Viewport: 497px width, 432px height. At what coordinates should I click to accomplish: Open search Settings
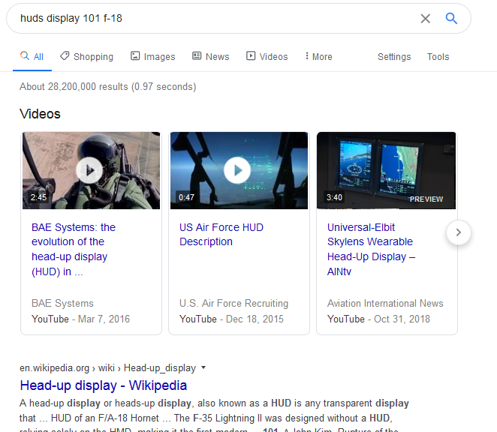coord(394,56)
